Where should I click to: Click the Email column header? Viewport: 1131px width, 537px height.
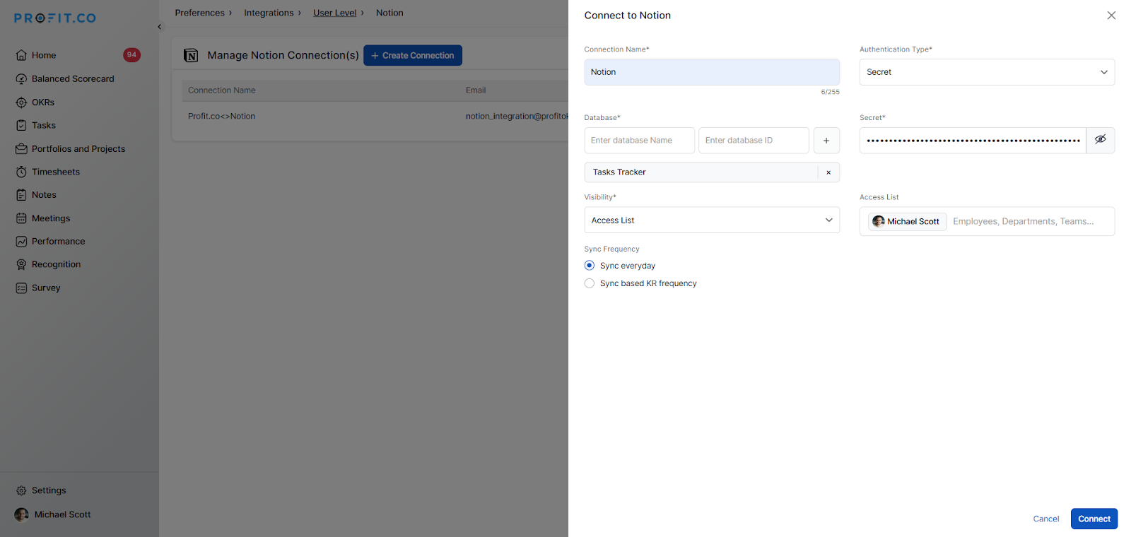[x=476, y=90]
